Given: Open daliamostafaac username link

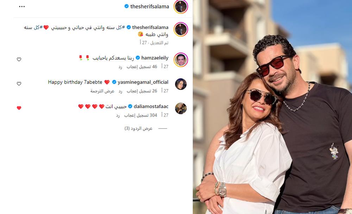Looking at the screenshot, I should [151, 106].
